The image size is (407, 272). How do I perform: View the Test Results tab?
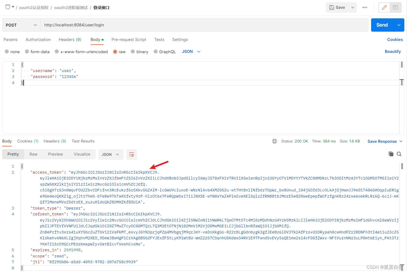(83, 141)
